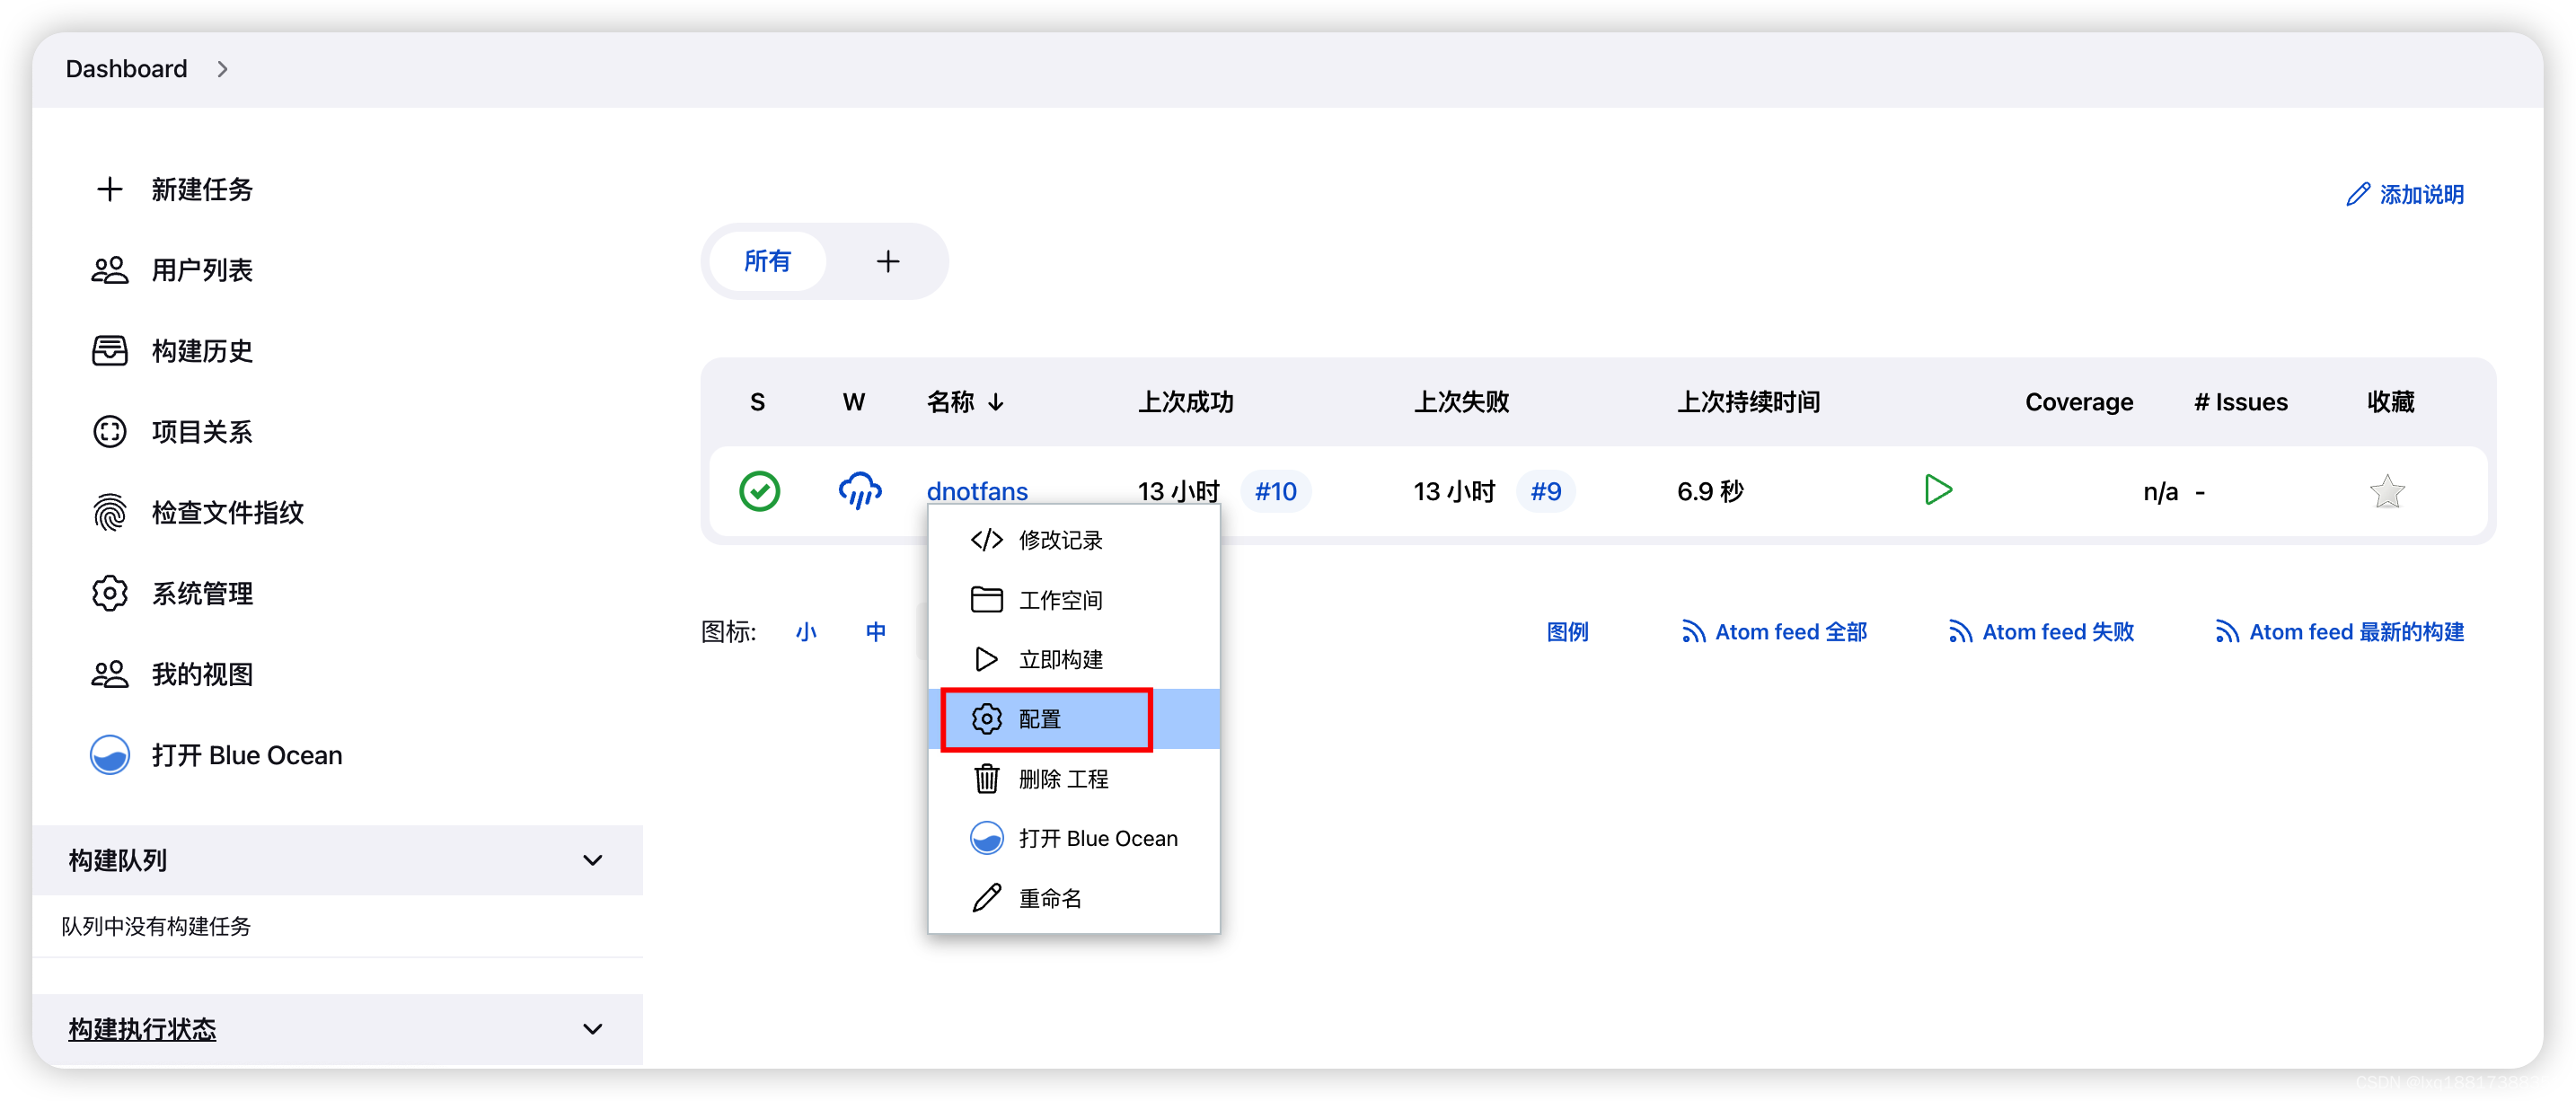Viewport: 2576px width, 1101px height.
Task: Toggle the favorite star for dnotfans
Action: [x=2386, y=491]
